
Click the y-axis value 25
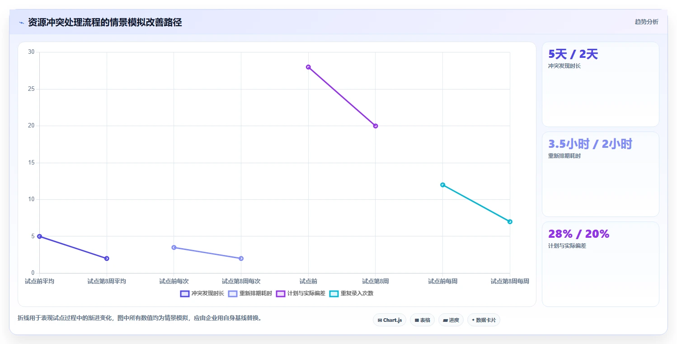coord(31,89)
